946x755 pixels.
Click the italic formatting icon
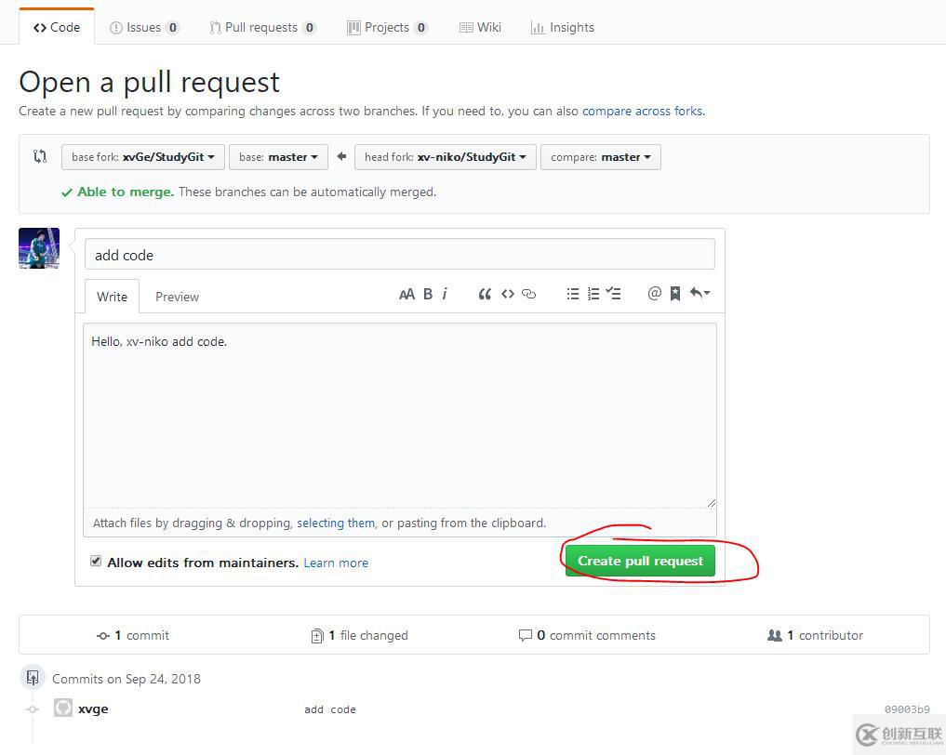click(x=446, y=294)
